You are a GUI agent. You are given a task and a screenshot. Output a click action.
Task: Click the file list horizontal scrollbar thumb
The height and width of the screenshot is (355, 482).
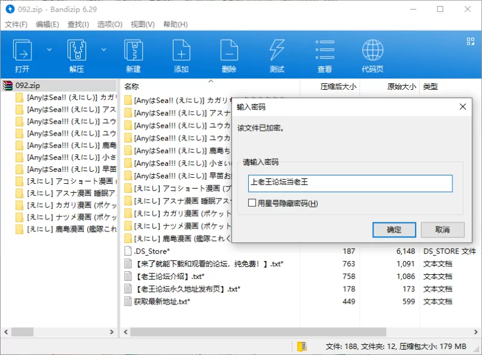pos(258,332)
